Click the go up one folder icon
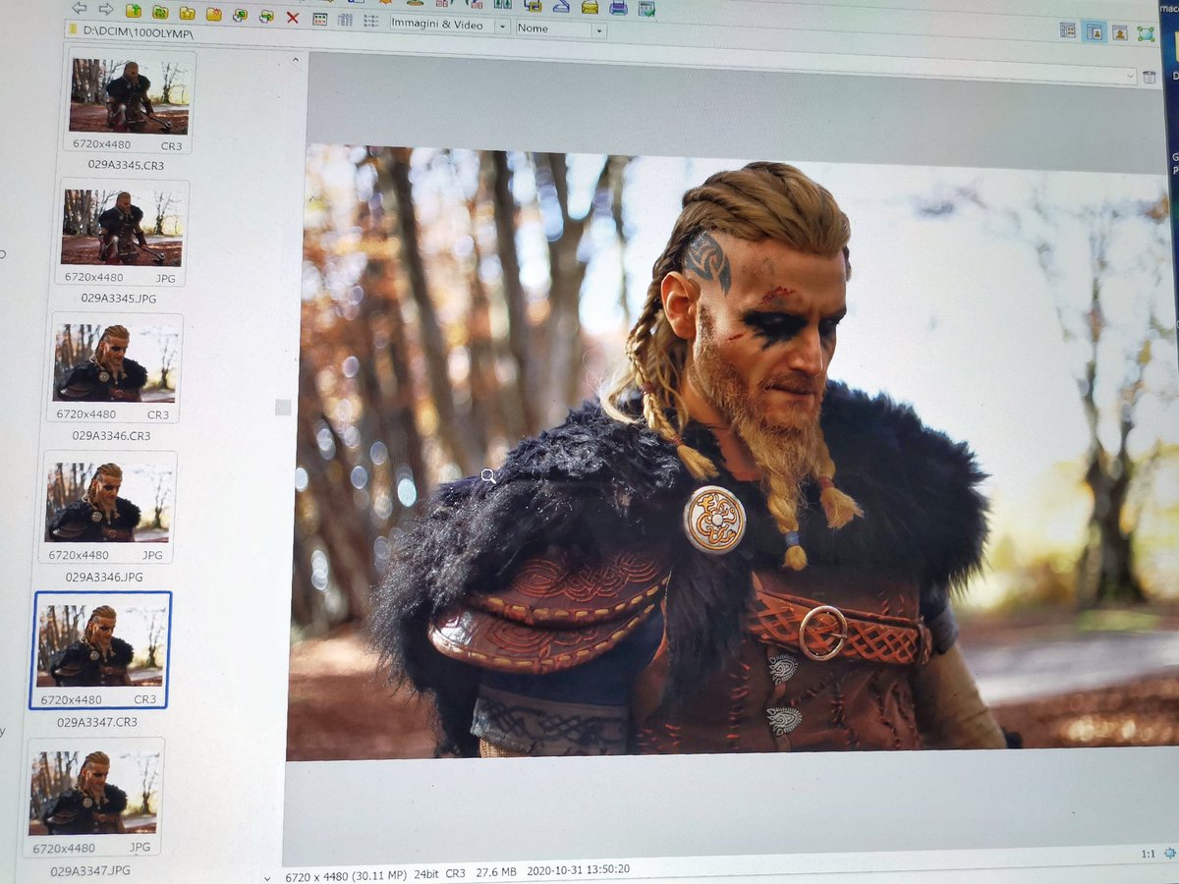The image size is (1179, 884). pyautogui.click(x=134, y=11)
